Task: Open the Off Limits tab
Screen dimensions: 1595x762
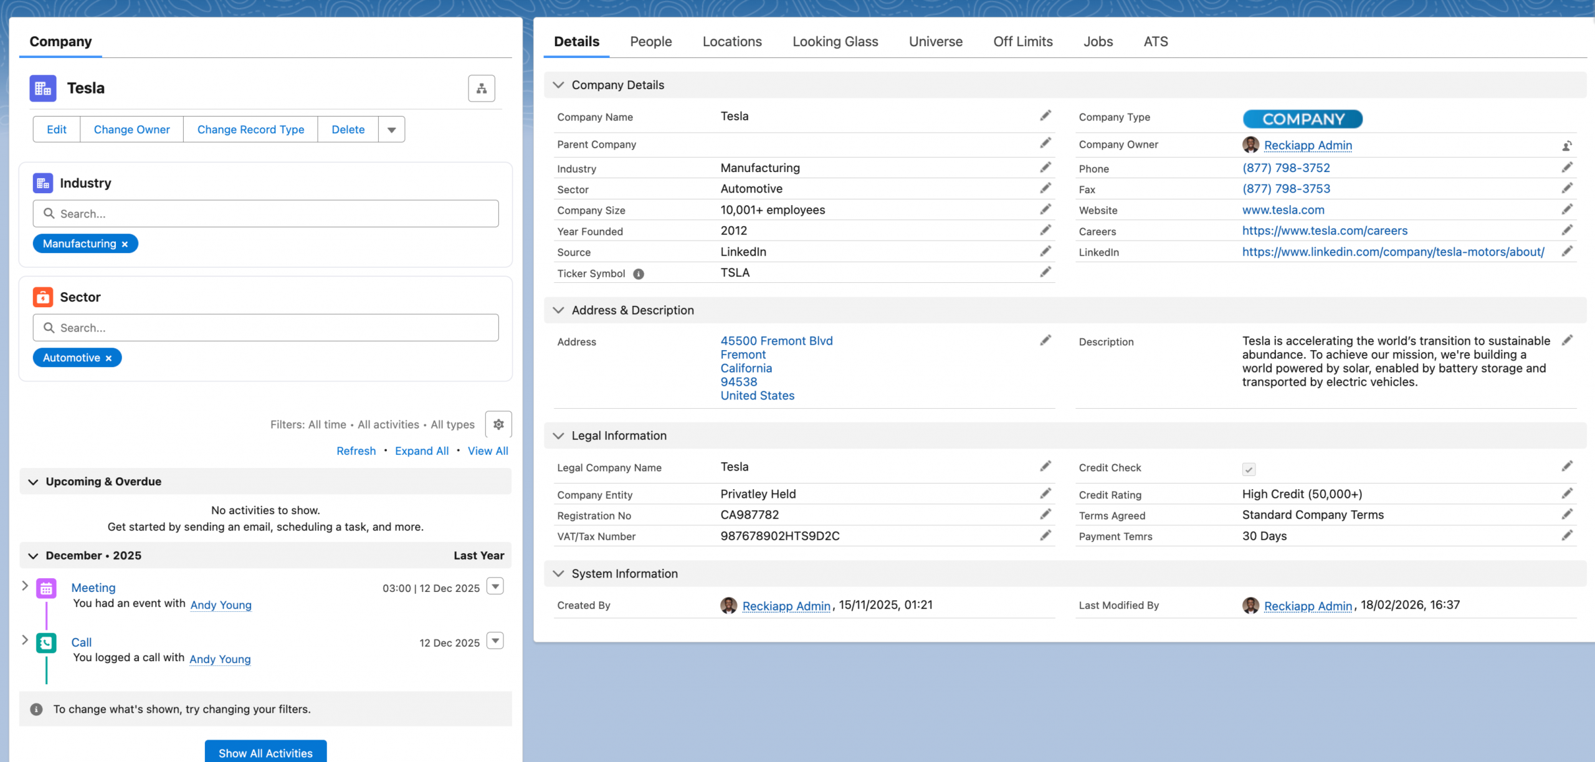Action: click(1022, 41)
